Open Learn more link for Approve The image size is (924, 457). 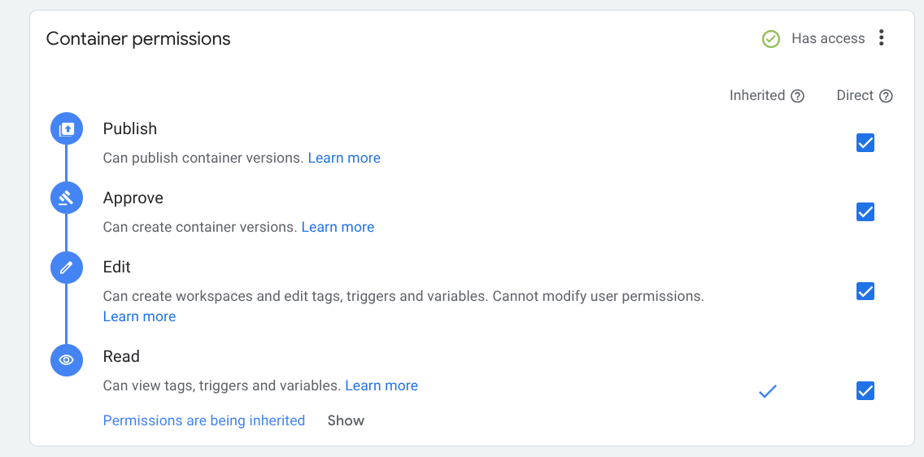(x=338, y=228)
